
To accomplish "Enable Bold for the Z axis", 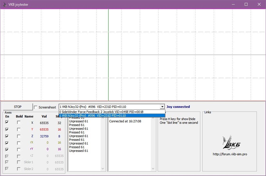I will [x=19, y=136].
